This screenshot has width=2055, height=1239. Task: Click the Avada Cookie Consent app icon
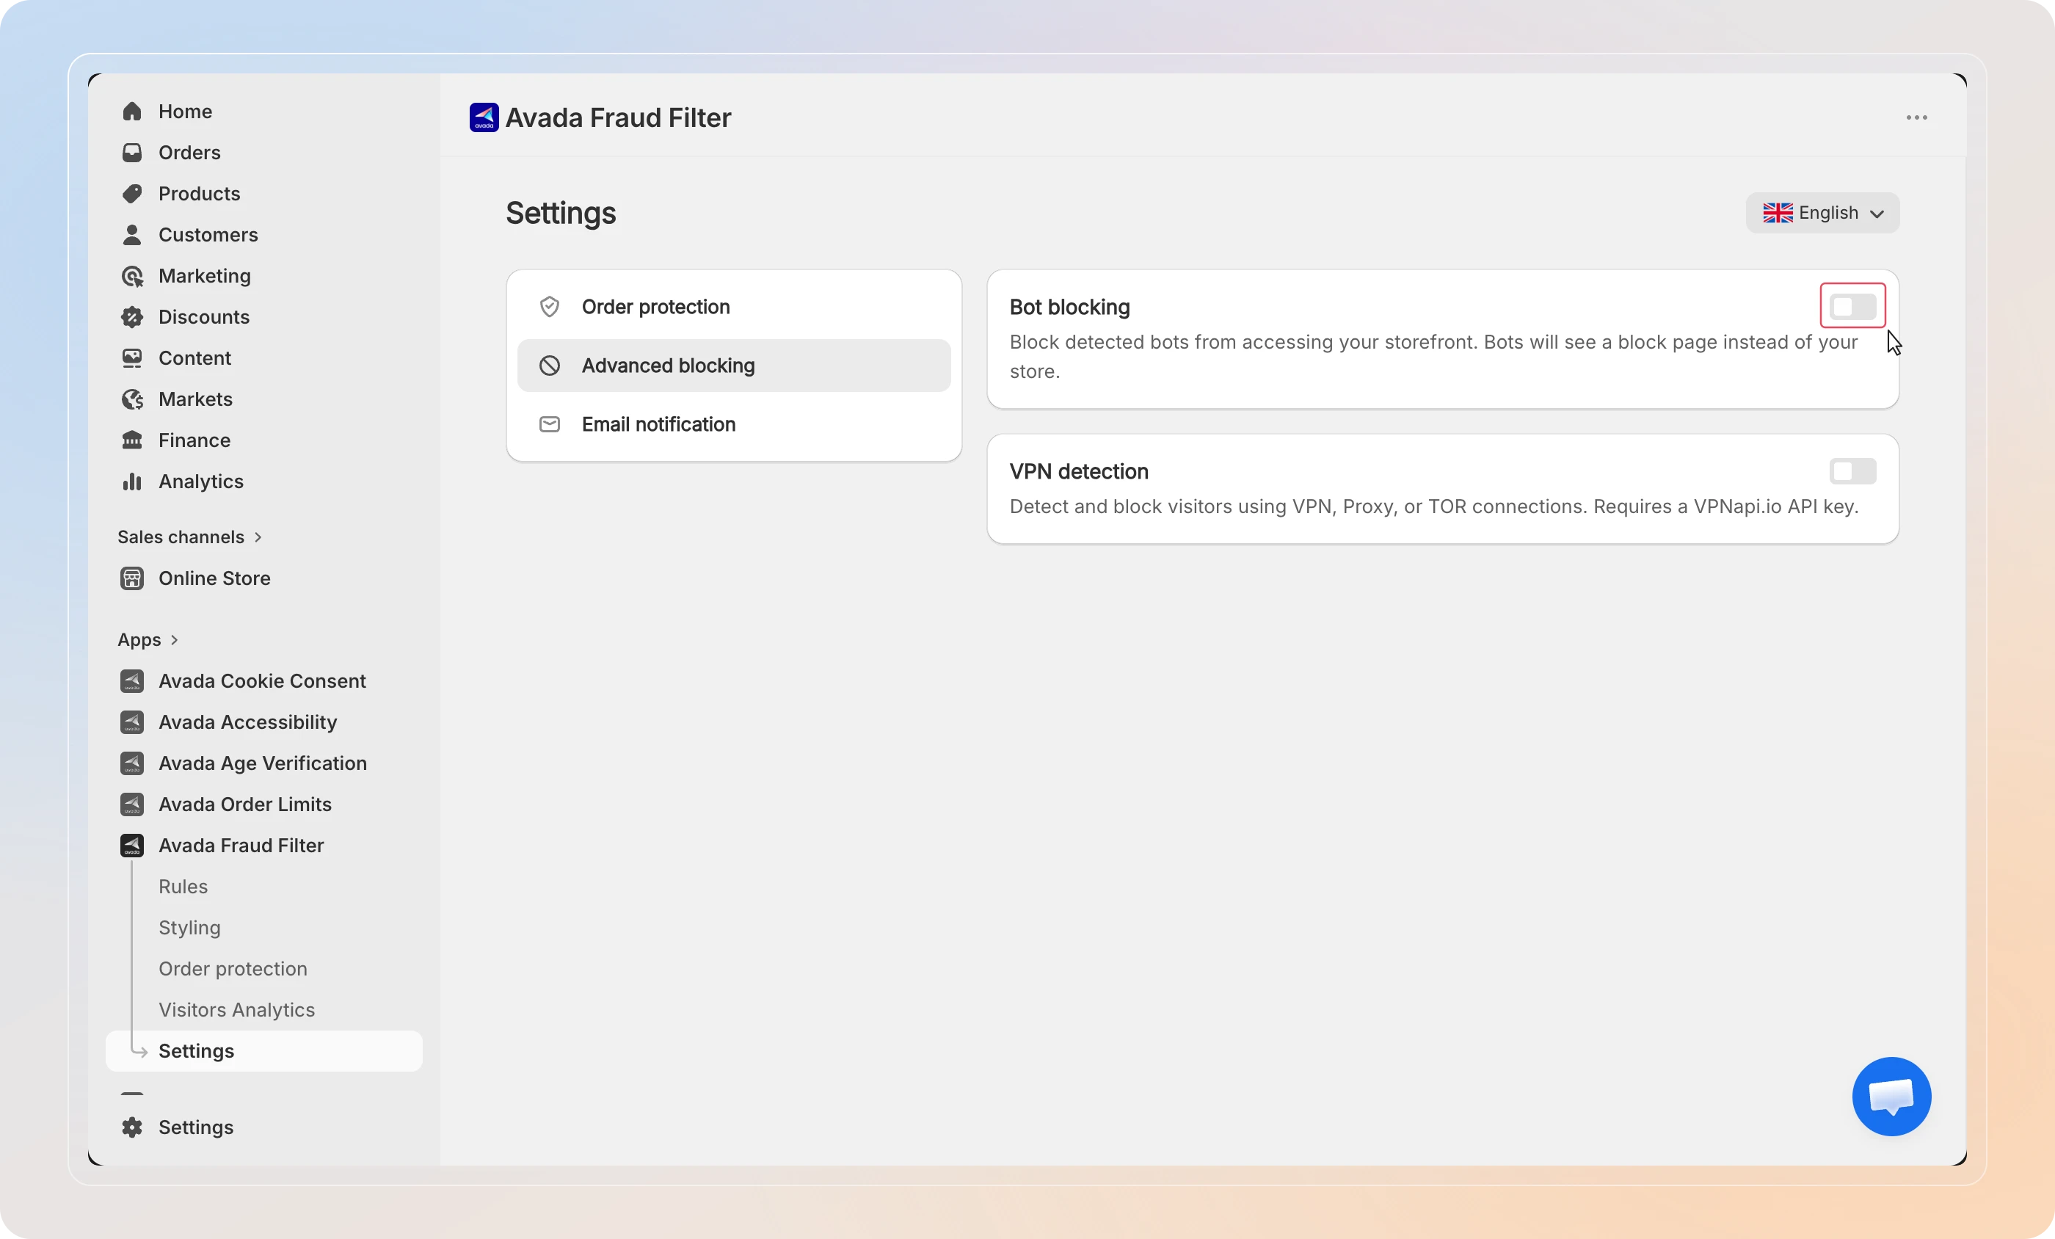132,681
